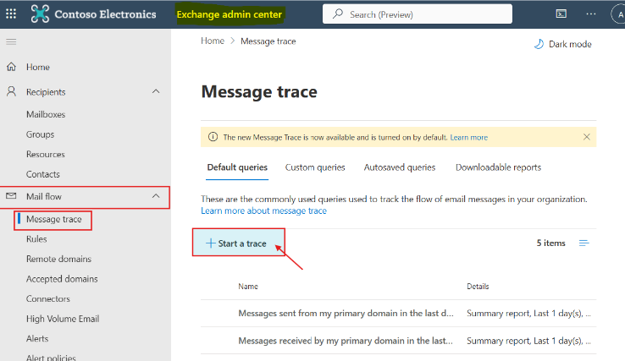This screenshot has width=625, height=361.
Task: Open the list view options icon
Action: tap(584, 243)
